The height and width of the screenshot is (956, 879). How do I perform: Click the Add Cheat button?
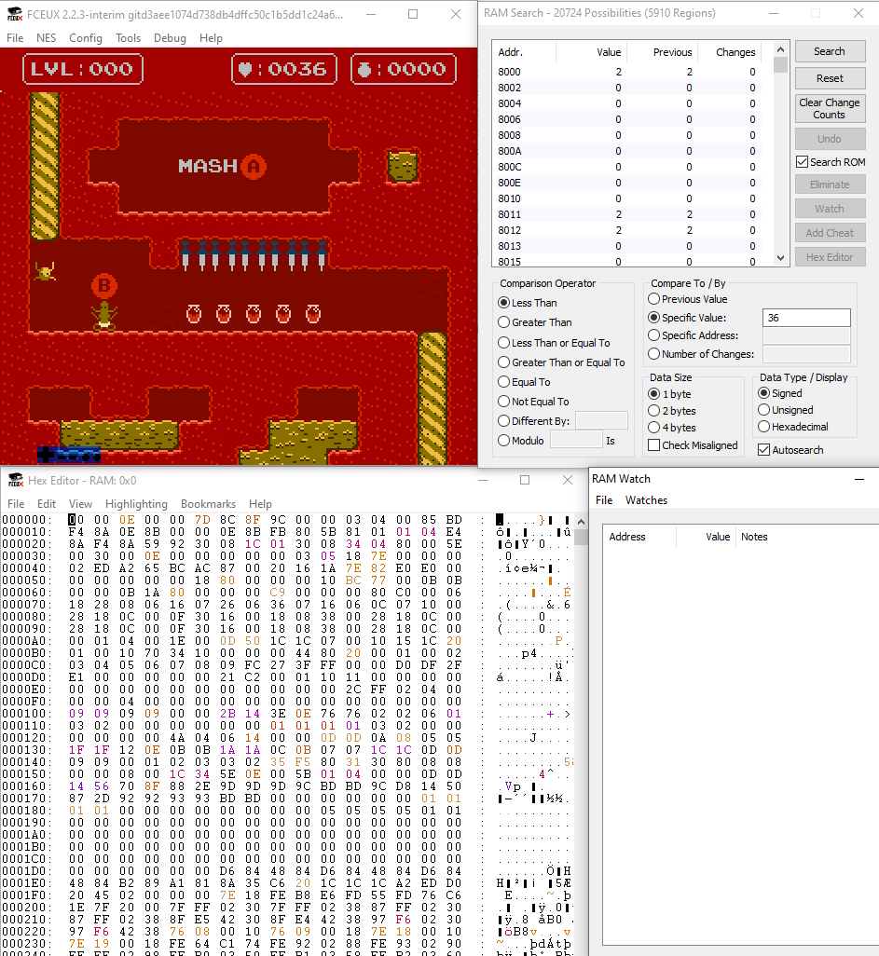tap(830, 233)
